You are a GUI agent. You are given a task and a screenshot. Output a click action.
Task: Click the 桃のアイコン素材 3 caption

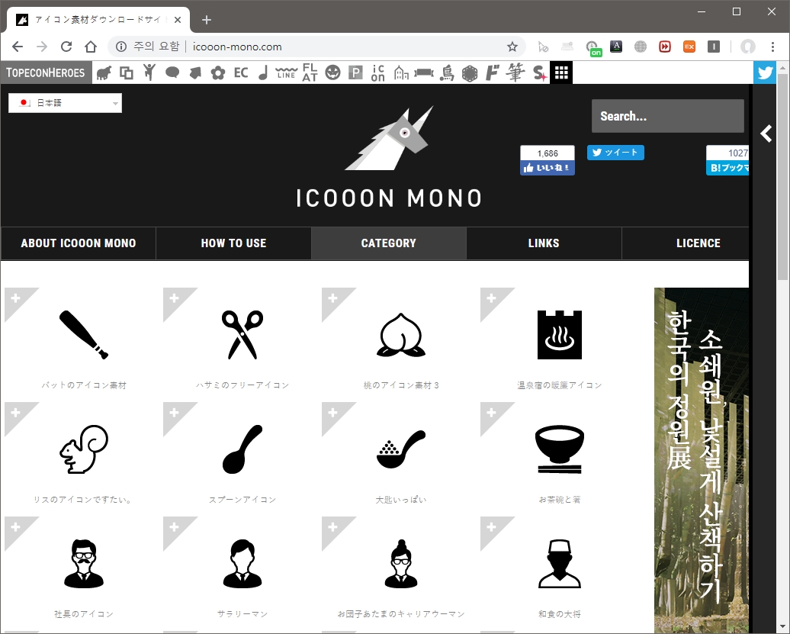point(401,385)
